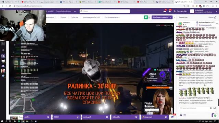
Task: Toggle the green heart follow button
Action: [x=146, y=17]
